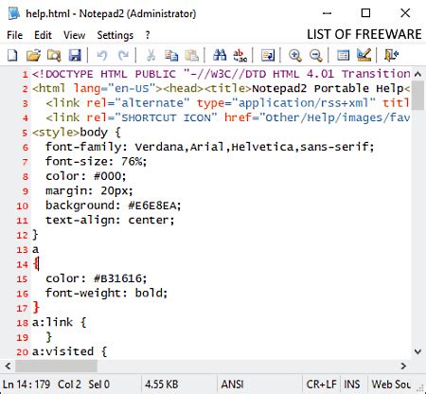Click '<style>' tag on line 5
Screen dimensions: 426x394
coord(56,133)
